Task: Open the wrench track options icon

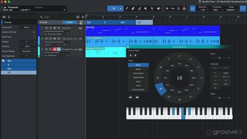Action: (x=41, y=17)
